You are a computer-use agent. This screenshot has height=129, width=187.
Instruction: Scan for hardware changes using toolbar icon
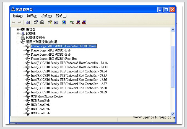(x=64, y=22)
